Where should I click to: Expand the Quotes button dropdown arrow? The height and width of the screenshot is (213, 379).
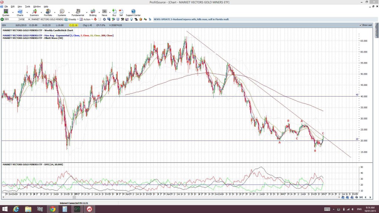[13, 13]
